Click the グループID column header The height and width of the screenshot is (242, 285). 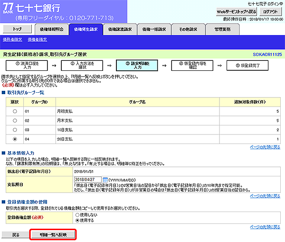(39, 102)
